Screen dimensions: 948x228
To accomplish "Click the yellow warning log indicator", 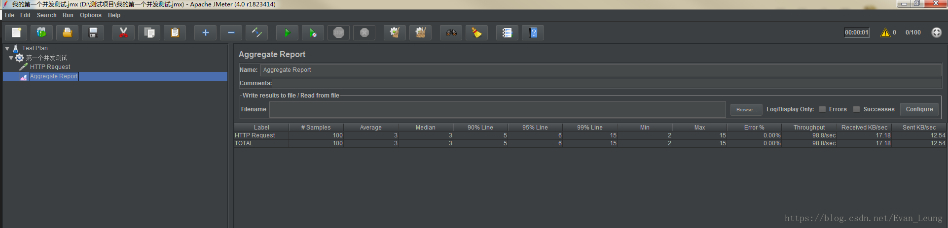I will (885, 33).
